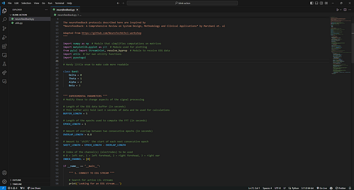Split the editor to the right

pyautogui.click(x=345, y=10)
